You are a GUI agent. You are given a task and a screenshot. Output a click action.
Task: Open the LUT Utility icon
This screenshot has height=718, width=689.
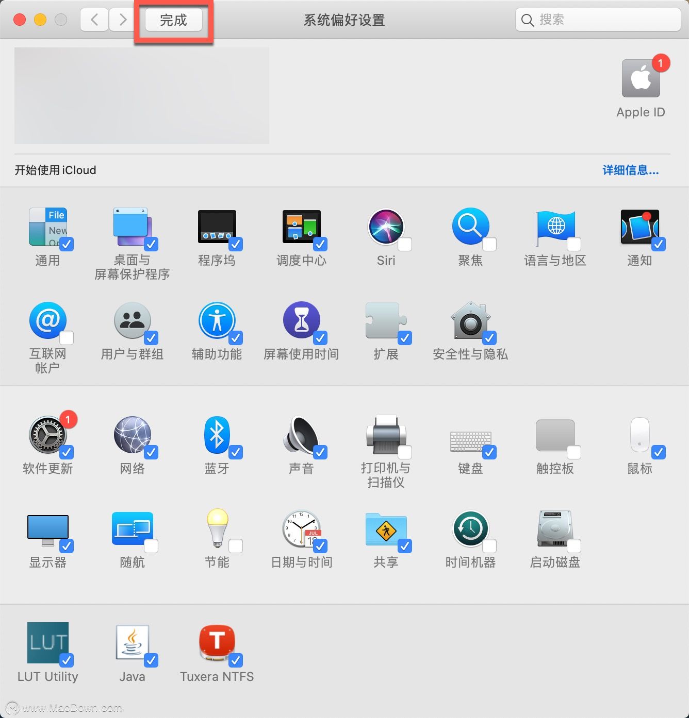tap(47, 643)
